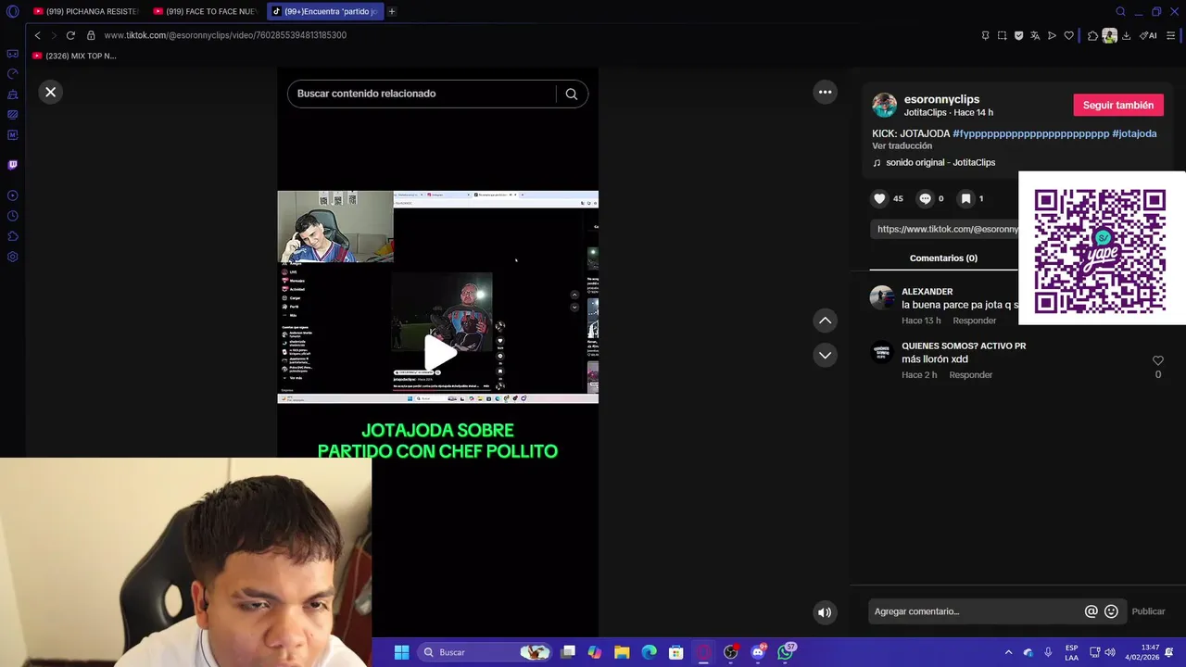Open Settings gear icon in sidebar
The height and width of the screenshot is (667, 1186).
coord(13,257)
